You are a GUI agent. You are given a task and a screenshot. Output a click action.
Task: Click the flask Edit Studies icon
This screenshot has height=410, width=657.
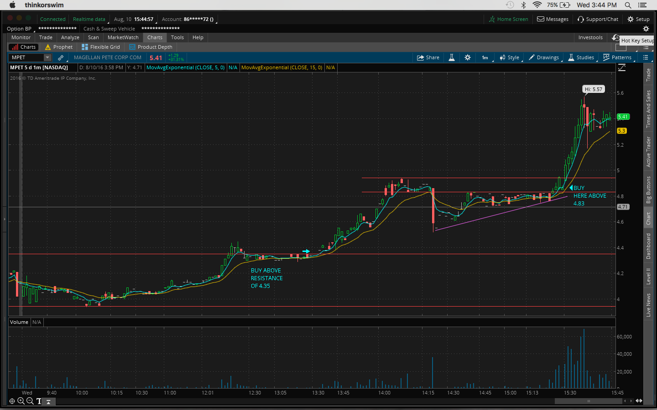452,57
